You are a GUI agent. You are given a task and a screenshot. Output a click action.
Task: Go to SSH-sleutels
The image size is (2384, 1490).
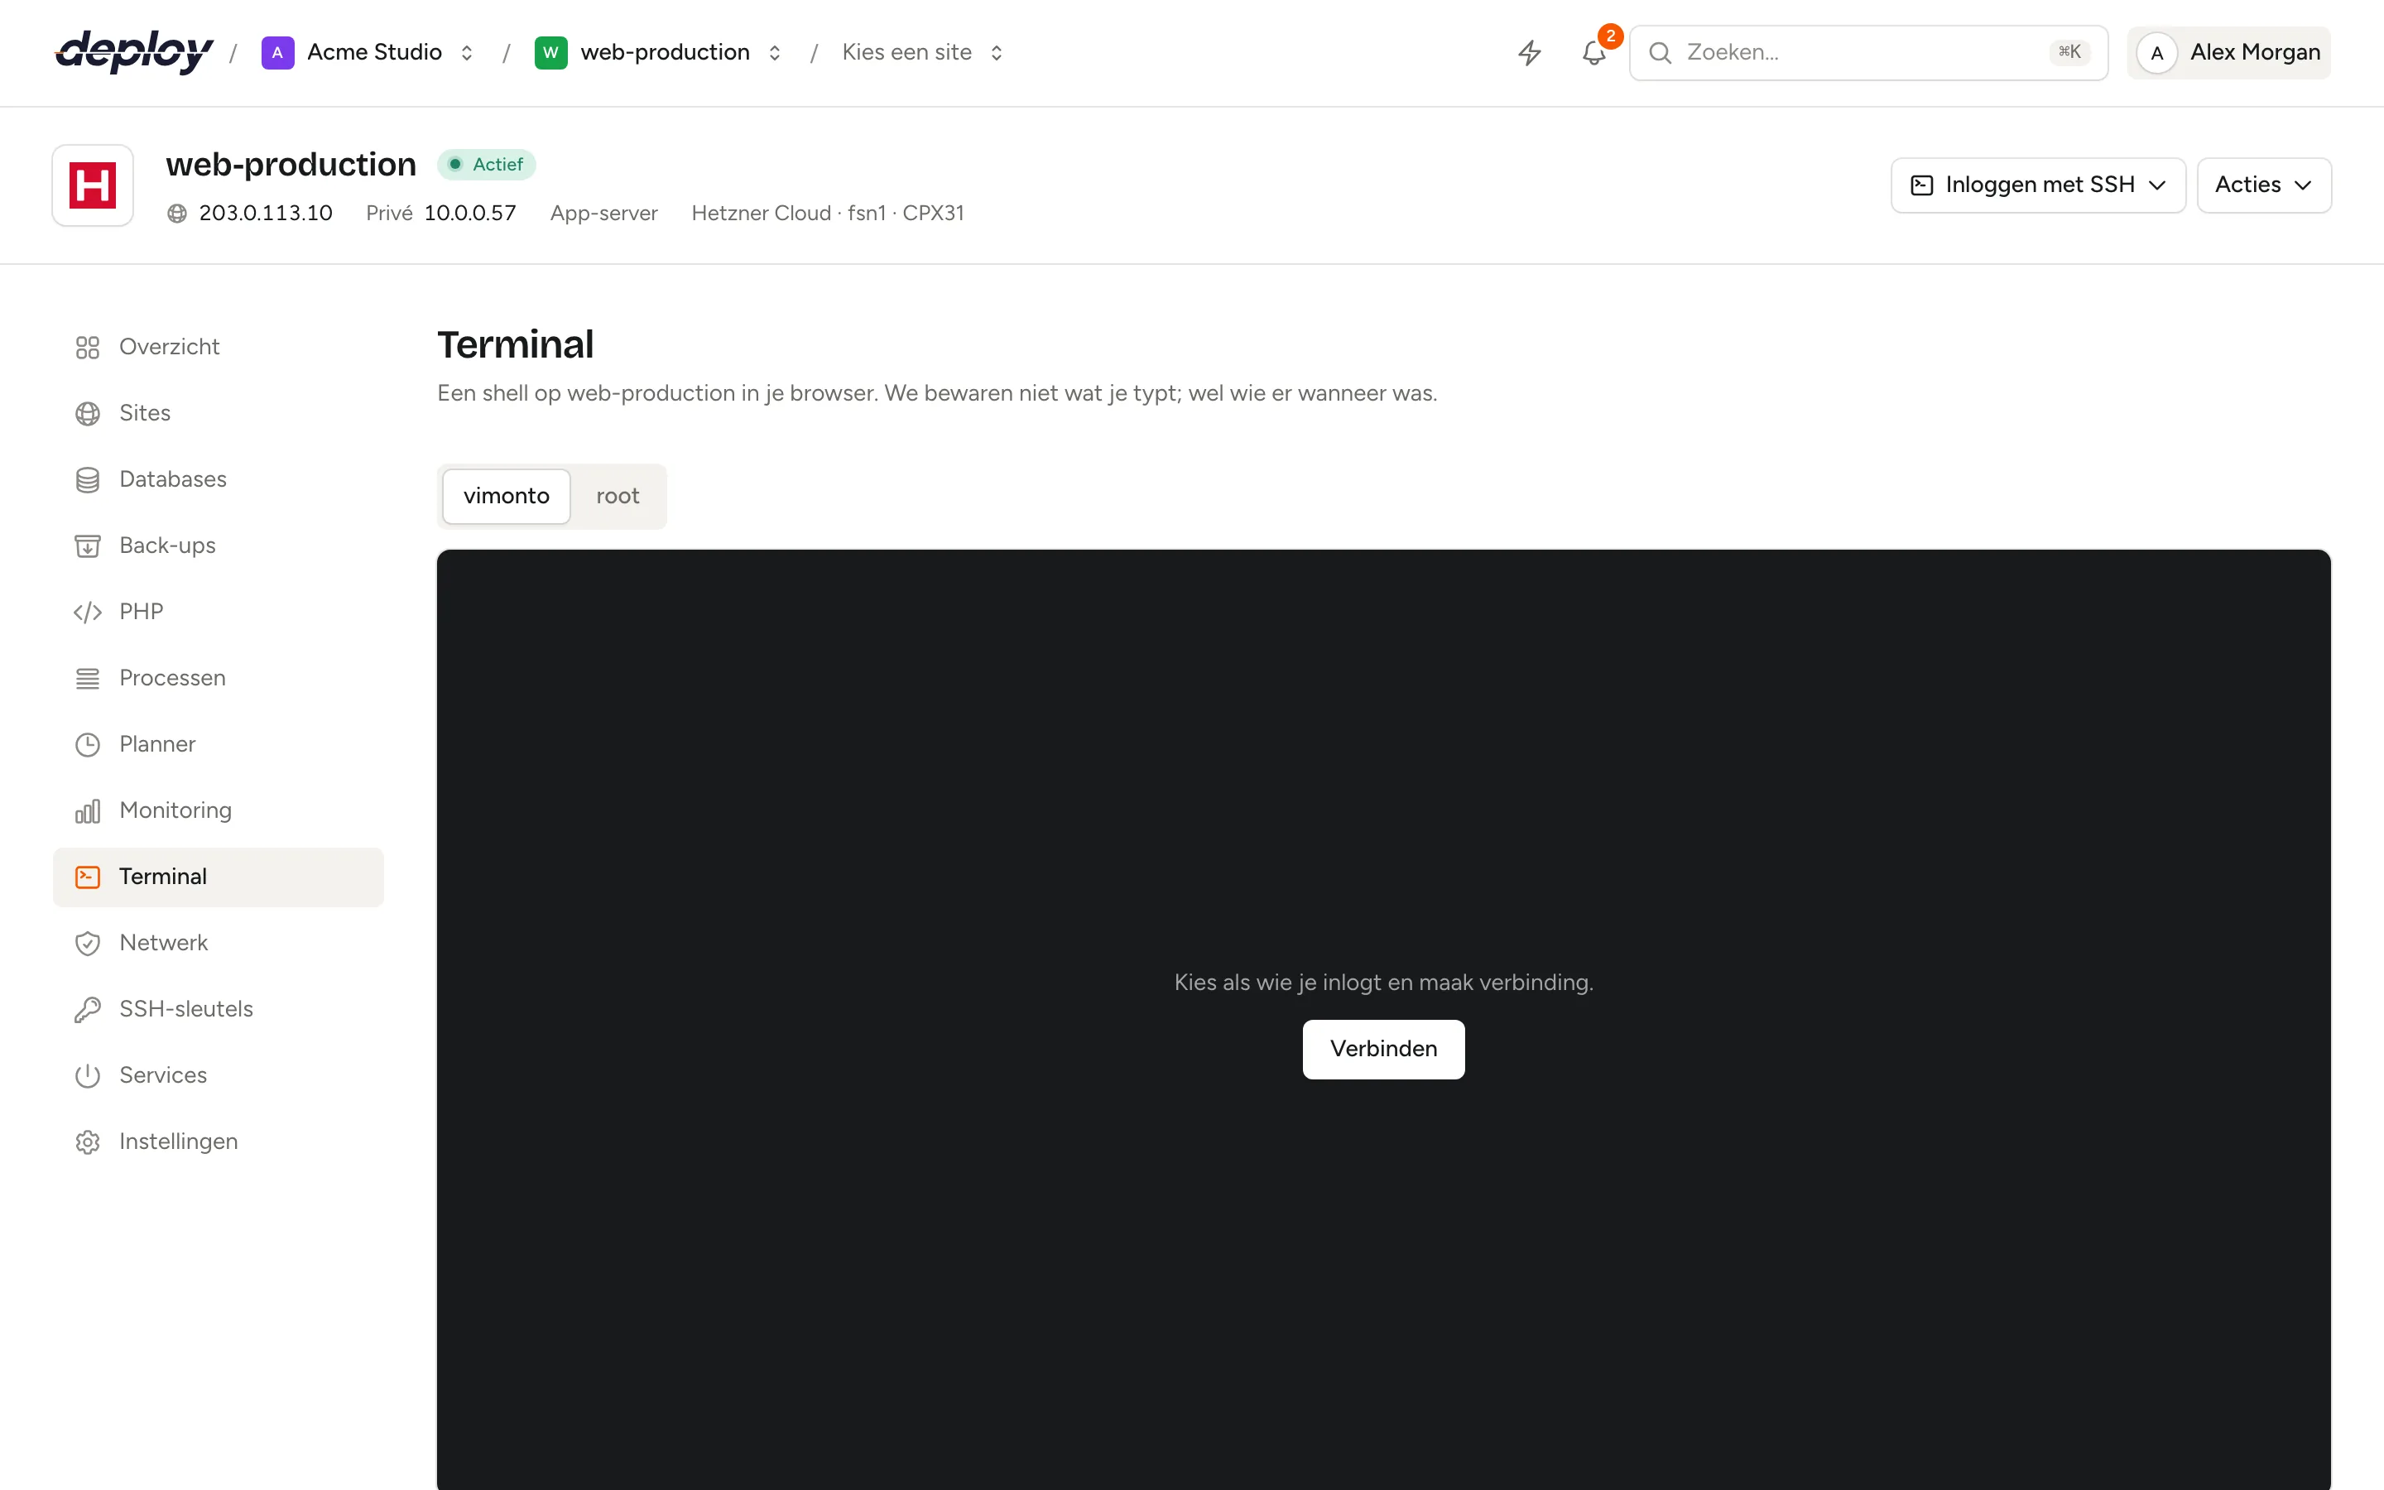(x=219, y=1009)
